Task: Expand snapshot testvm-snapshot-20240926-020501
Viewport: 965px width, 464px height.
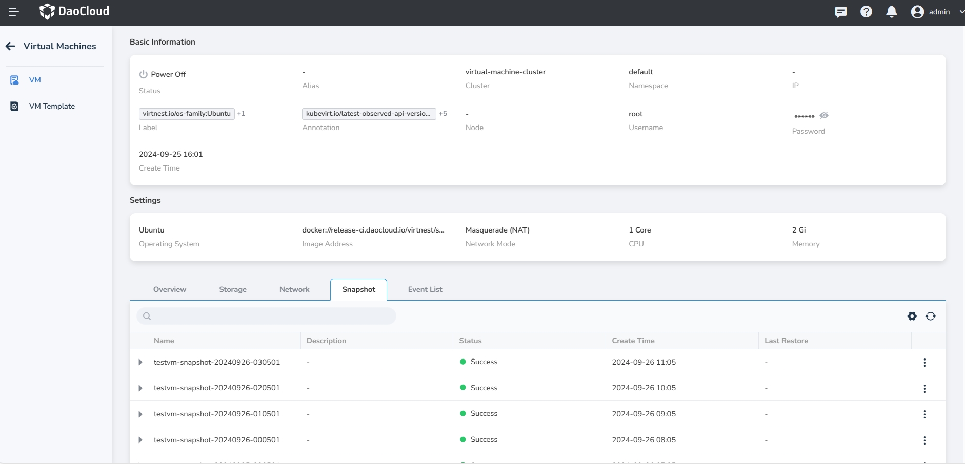Action: click(x=140, y=388)
